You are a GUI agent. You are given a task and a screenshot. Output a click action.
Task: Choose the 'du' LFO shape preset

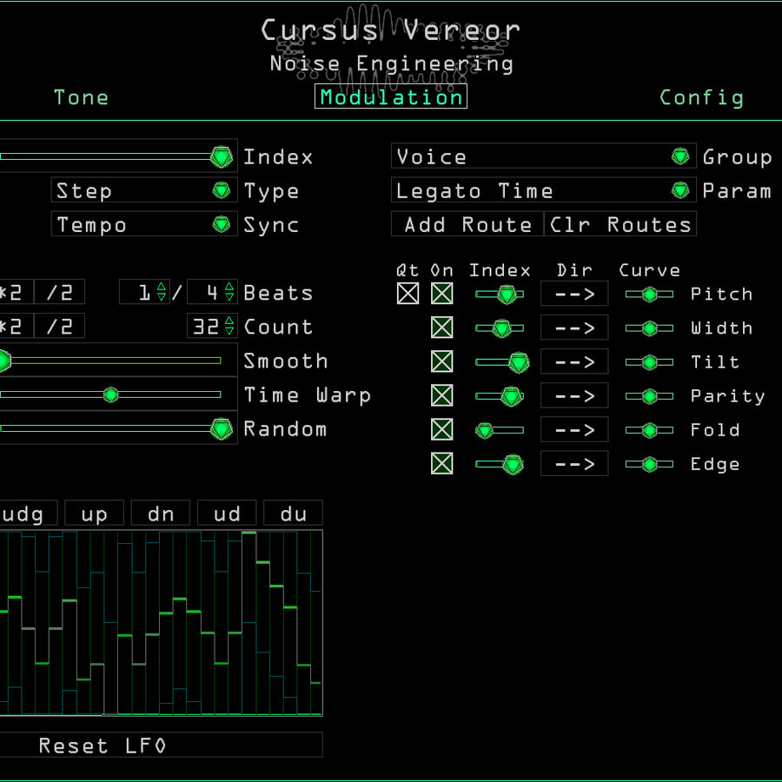point(293,514)
